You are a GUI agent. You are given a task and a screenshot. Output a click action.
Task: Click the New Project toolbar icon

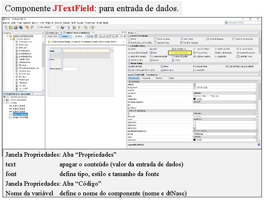[11, 27]
